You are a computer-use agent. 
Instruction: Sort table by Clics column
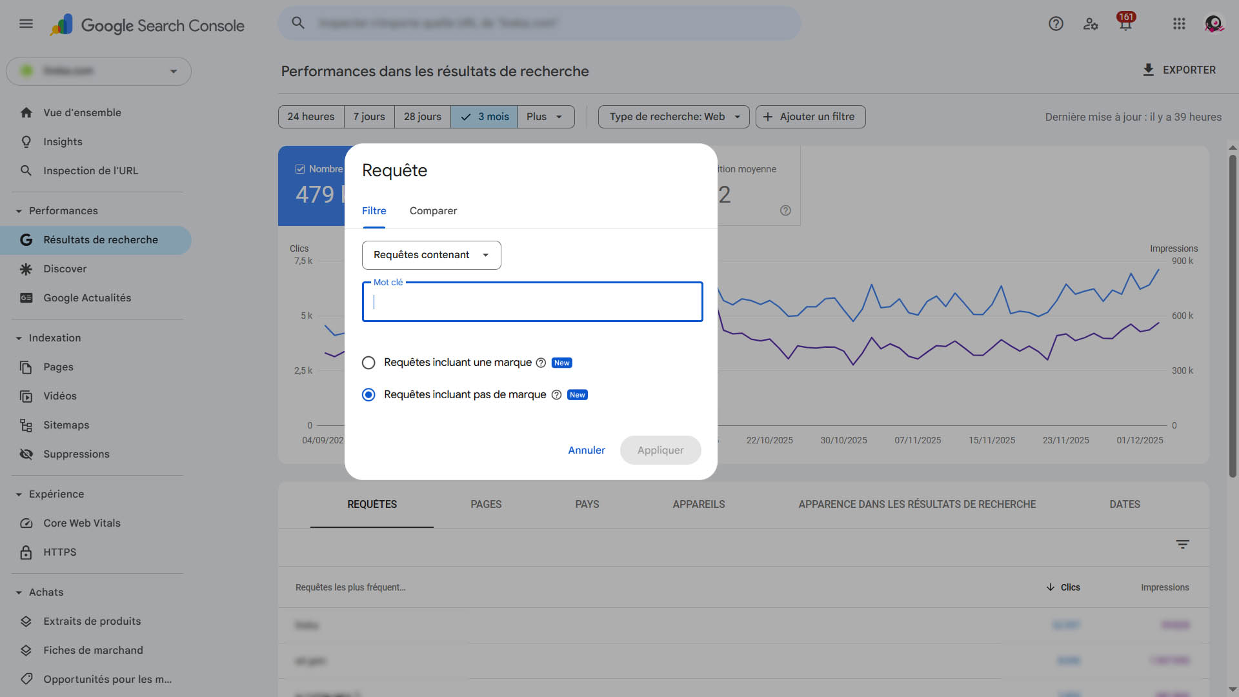(1063, 587)
